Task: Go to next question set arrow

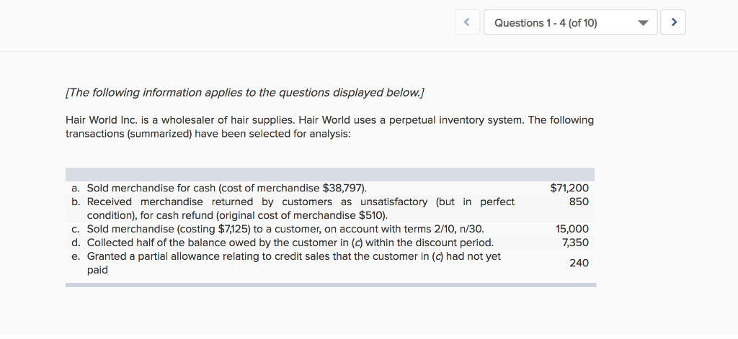Action: (674, 23)
